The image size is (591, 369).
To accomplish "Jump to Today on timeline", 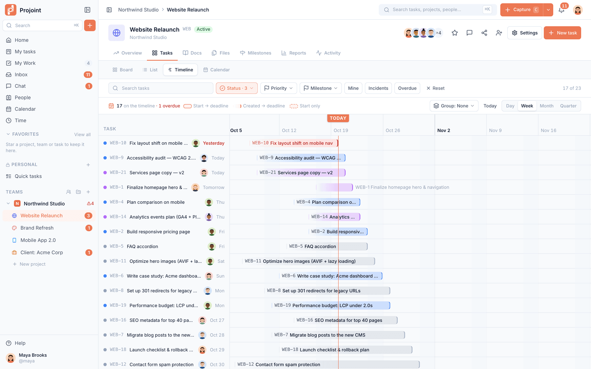I will (490, 106).
